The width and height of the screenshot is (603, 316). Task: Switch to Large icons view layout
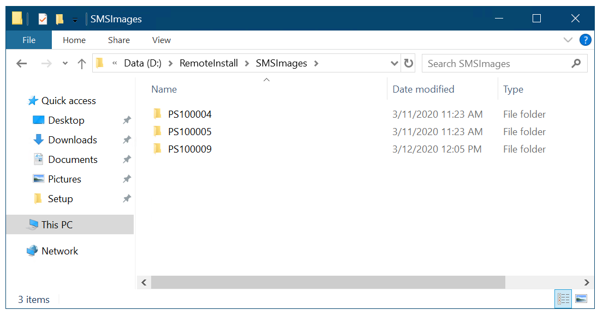[x=581, y=299]
